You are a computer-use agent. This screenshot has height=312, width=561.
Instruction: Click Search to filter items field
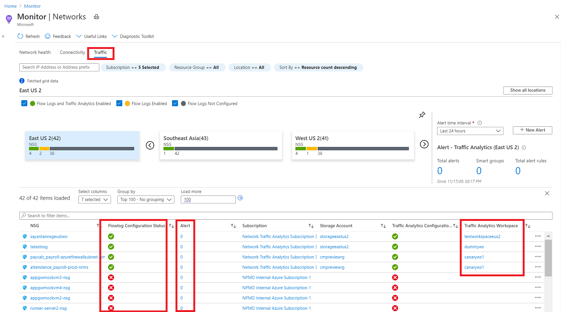tap(286, 216)
